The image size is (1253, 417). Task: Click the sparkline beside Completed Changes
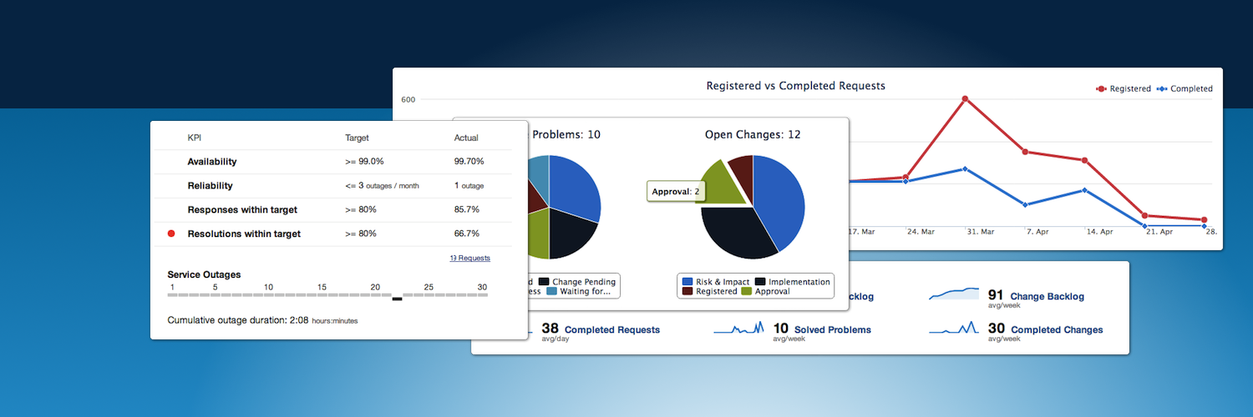pyautogui.click(x=954, y=329)
